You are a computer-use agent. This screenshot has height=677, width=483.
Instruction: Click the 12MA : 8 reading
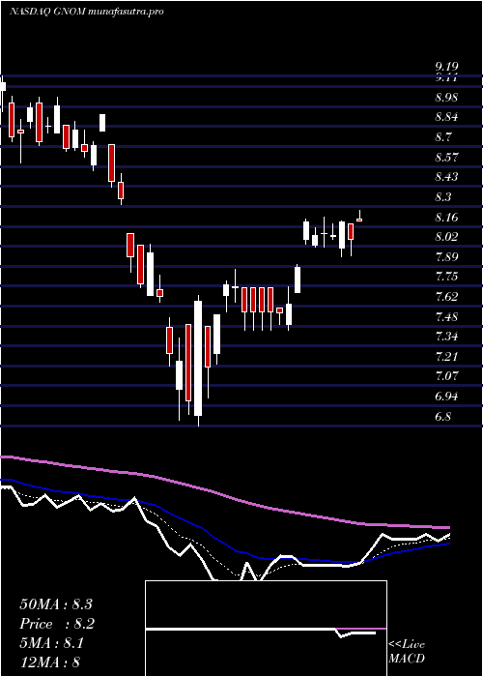point(50,662)
